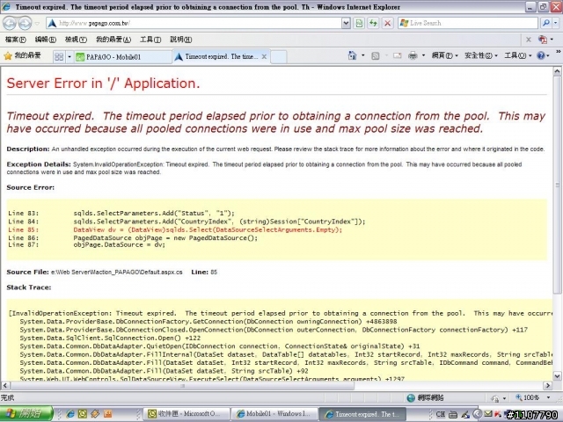Click the orange Quick Launch icon

click(x=107, y=414)
